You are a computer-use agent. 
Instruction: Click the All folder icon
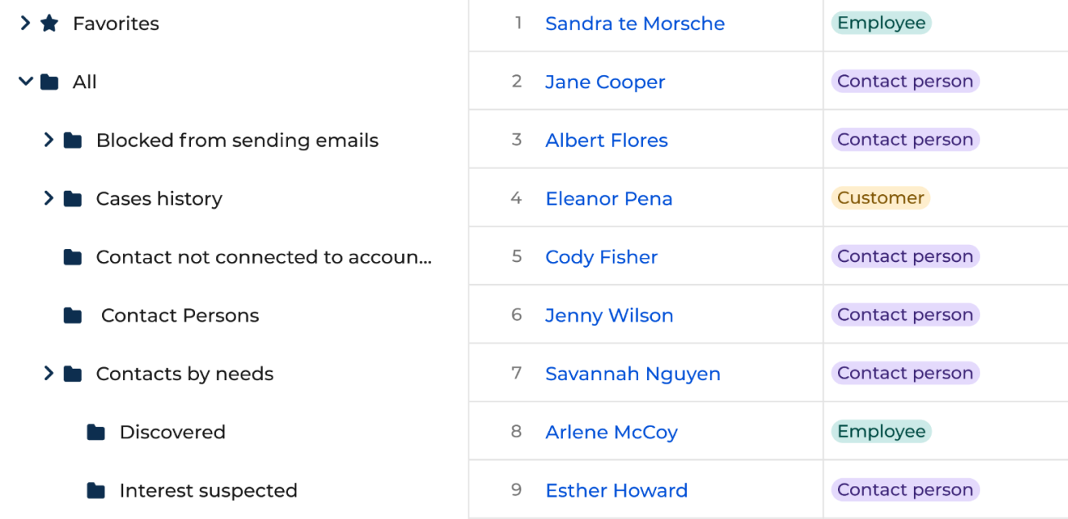point(50,82)
